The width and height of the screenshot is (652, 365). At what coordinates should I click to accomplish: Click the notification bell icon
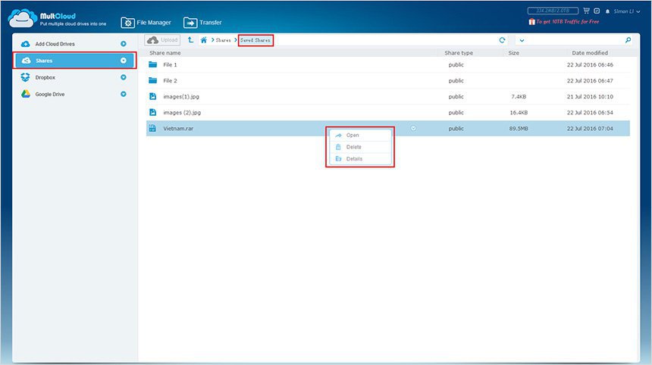pyautogui.click(x=608, y=11)
